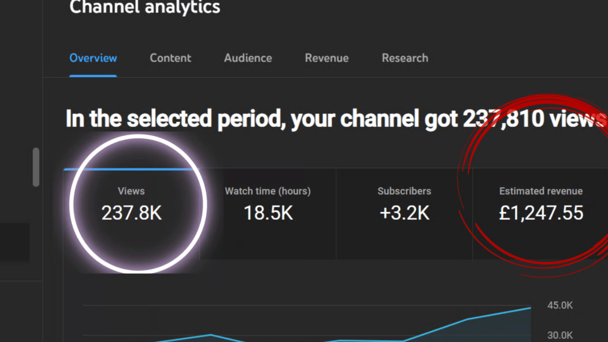The image size is (608, 342).
Task: Switch to the Overview tab
Action: pyautogui.click(x=93, y=58)
